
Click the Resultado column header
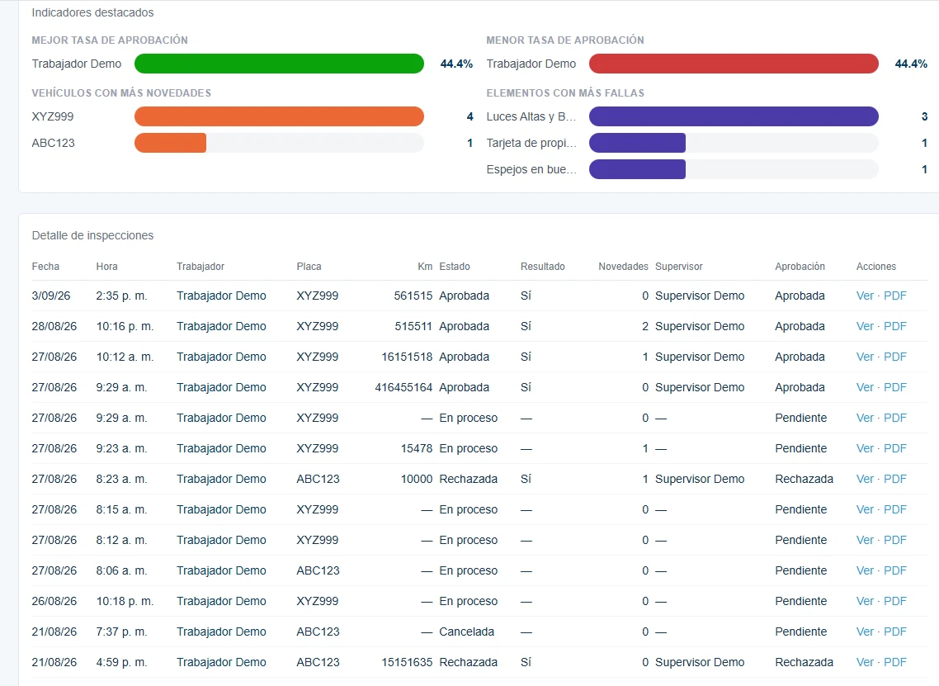point(543,267)
